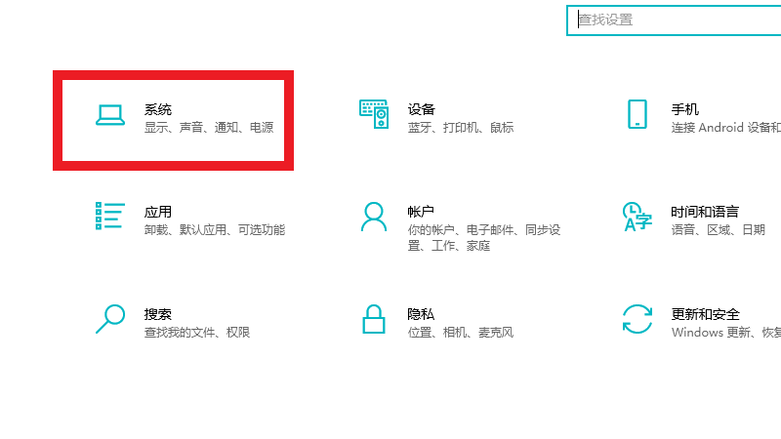Select the 隐私 category title

(x=422, y=314)
